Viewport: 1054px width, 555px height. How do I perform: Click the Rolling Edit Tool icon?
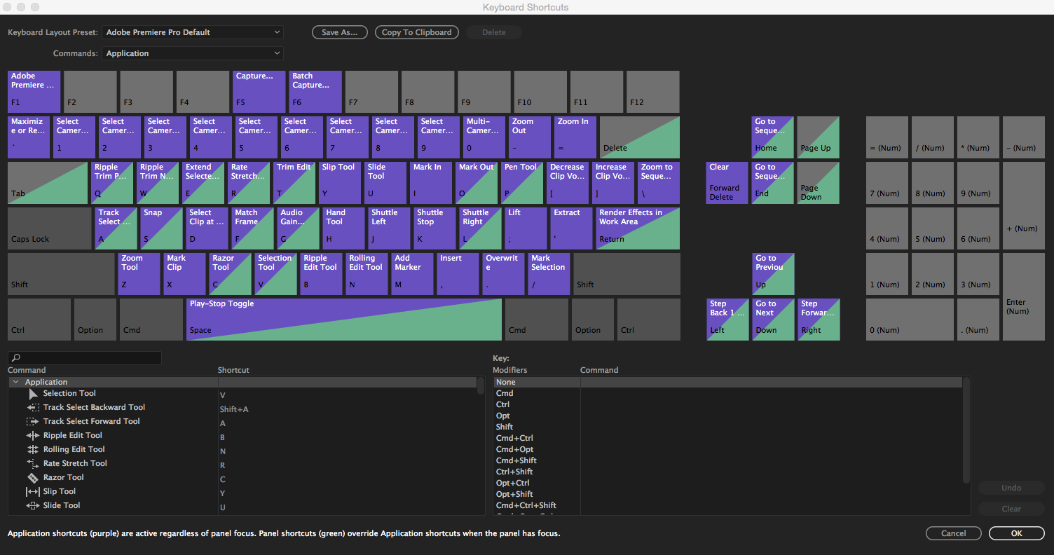(x=33, y=449)
